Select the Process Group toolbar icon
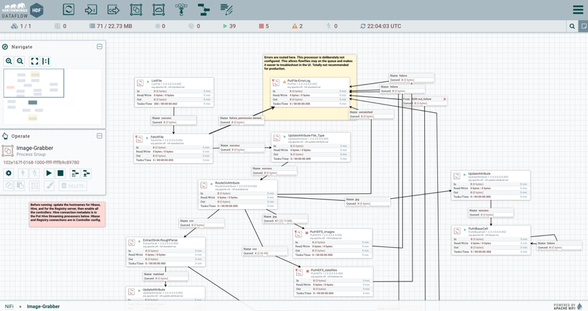Image resolution: width=588 pixels, height=311 pixels. click(x=136, y=10)
